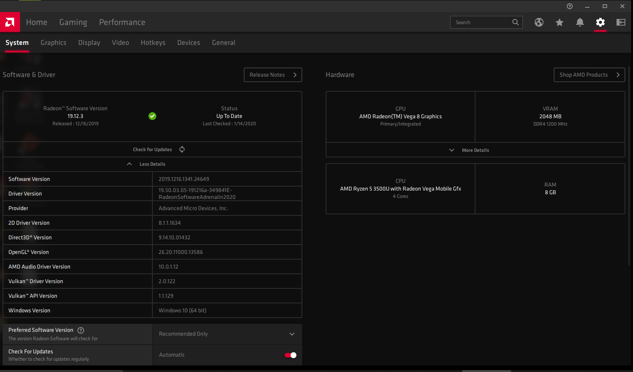The height and width of the screenshot is (372, 633).
Task: Select OpenGL version value 26.20.11000.13586
Action: click(181, 252)
